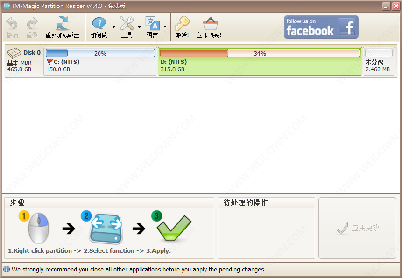This screenshot has width=402, height=278.
Task: Click the D: partition 34% usage bar
Action: click(x=260, y=53)
